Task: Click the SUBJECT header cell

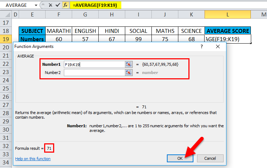Action: point(32,31)
